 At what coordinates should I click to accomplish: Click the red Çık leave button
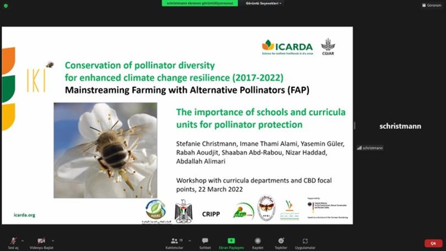(433, 243)
